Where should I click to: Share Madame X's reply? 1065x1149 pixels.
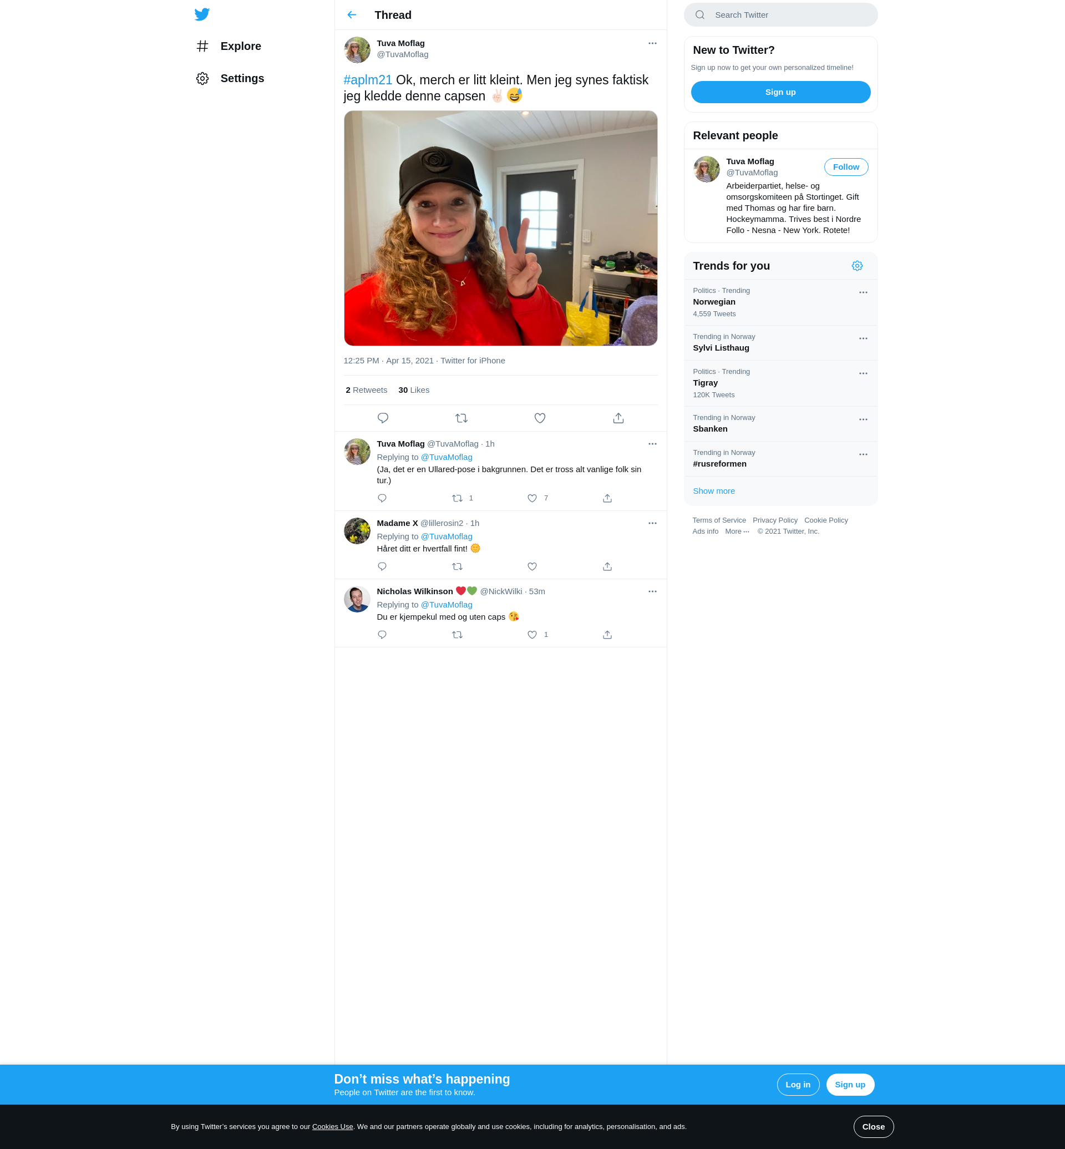click(607, 566)
